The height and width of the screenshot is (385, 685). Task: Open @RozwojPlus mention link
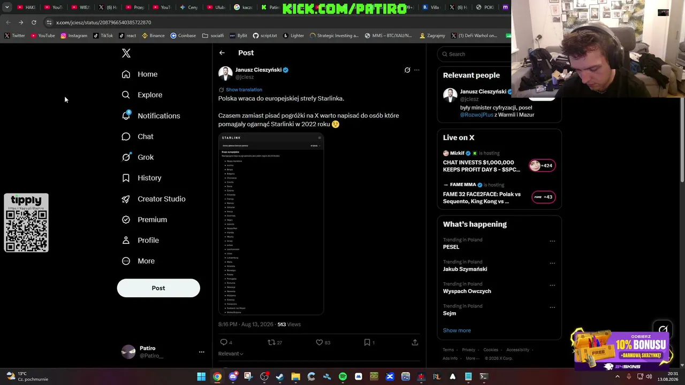pos(476,115)
